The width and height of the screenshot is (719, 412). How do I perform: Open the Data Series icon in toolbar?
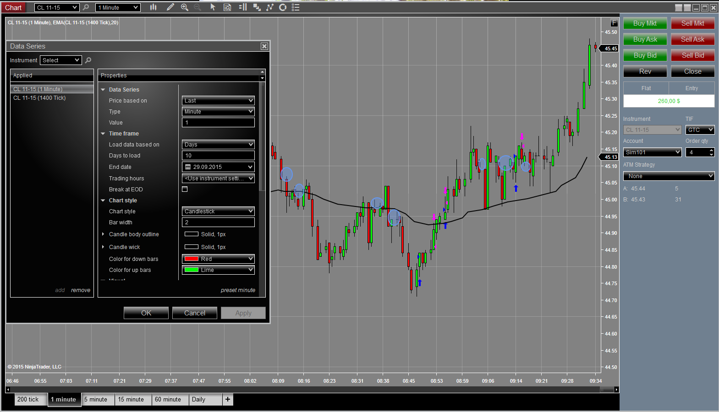pos(257,7)
